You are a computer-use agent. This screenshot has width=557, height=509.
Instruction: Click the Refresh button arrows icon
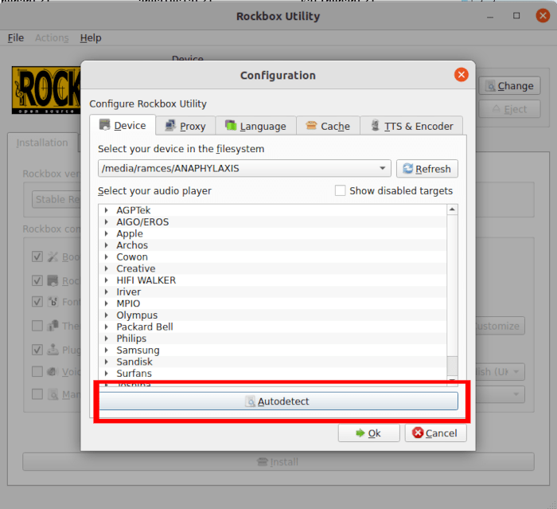(x=407, y=169)
